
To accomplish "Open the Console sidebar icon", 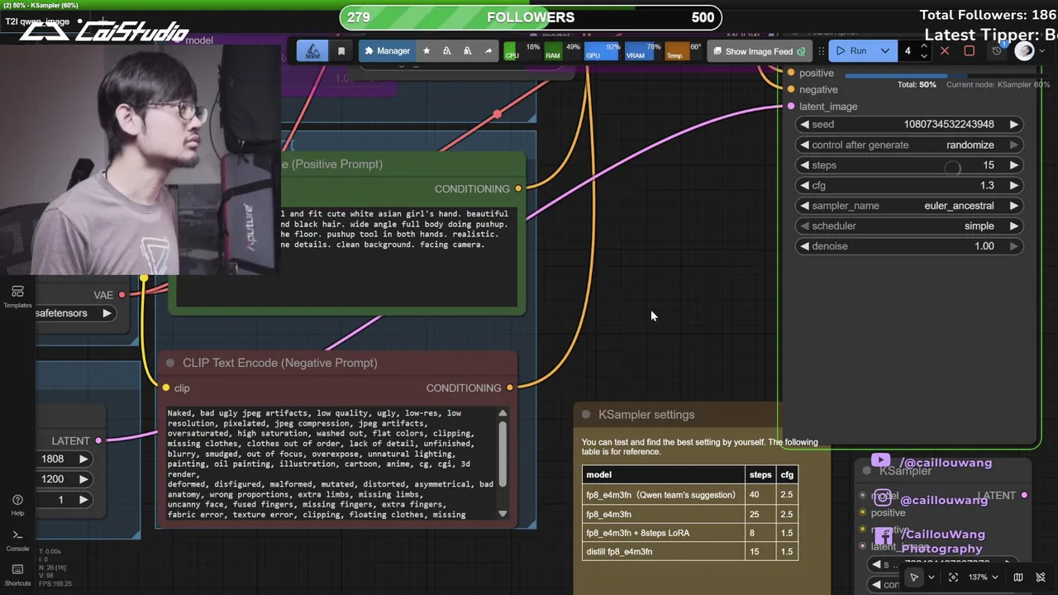I will pyautogui.click(x=17, y=540).
